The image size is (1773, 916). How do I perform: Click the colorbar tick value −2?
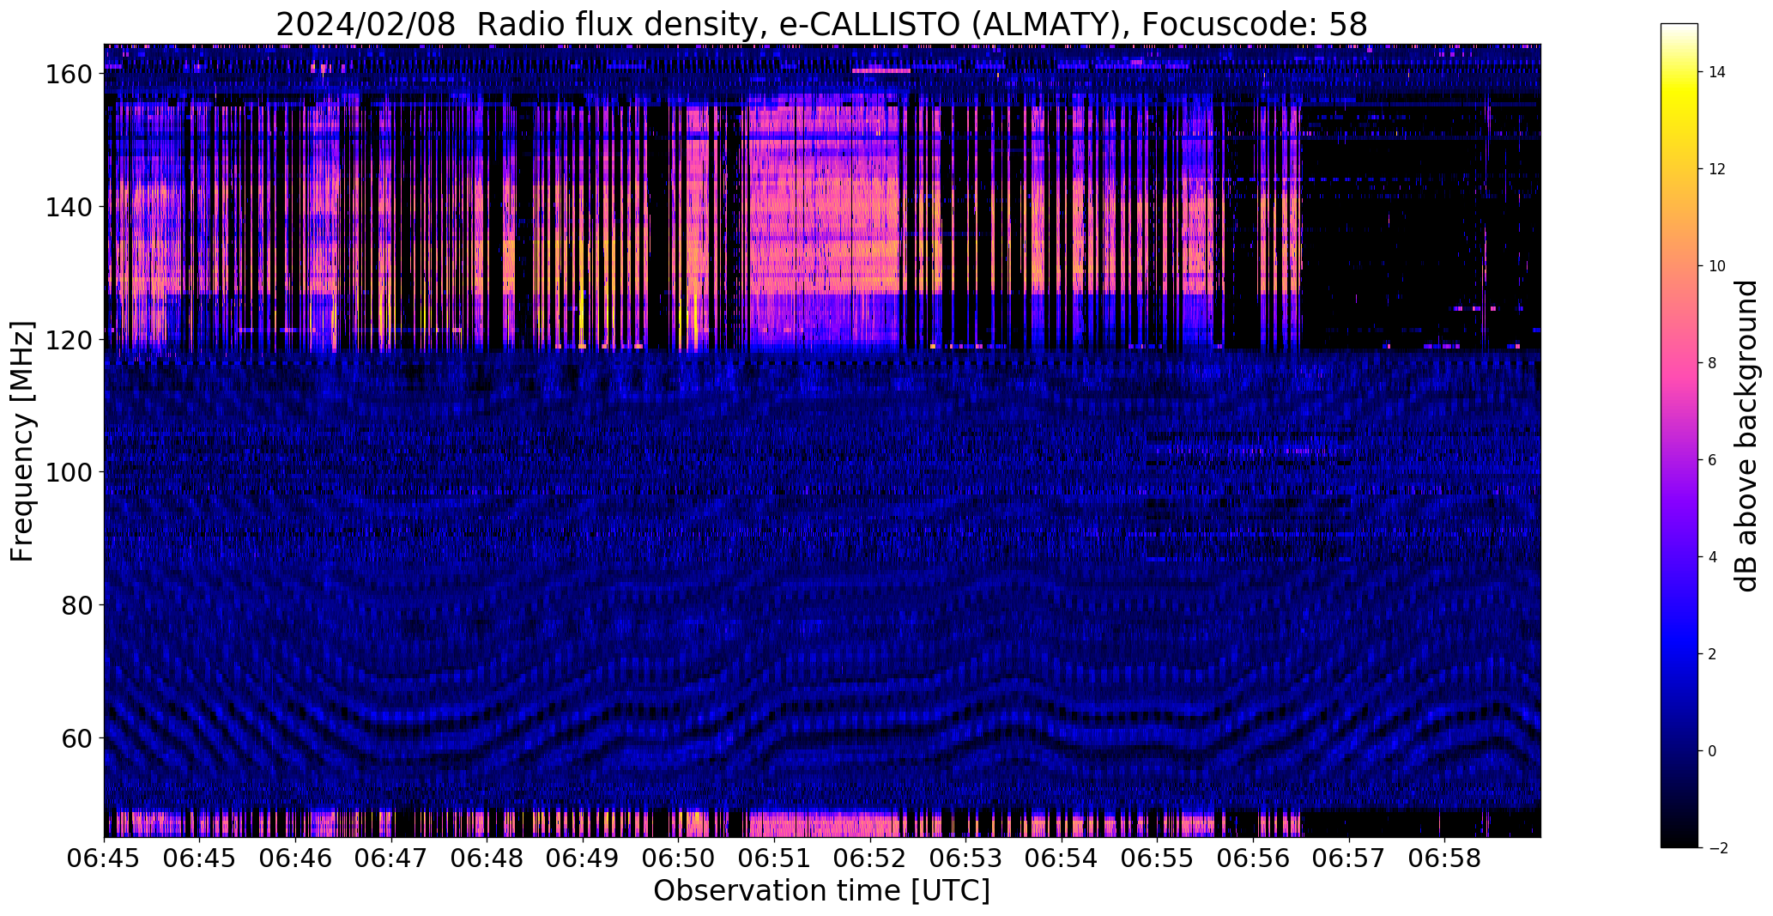pos(1717,848)
